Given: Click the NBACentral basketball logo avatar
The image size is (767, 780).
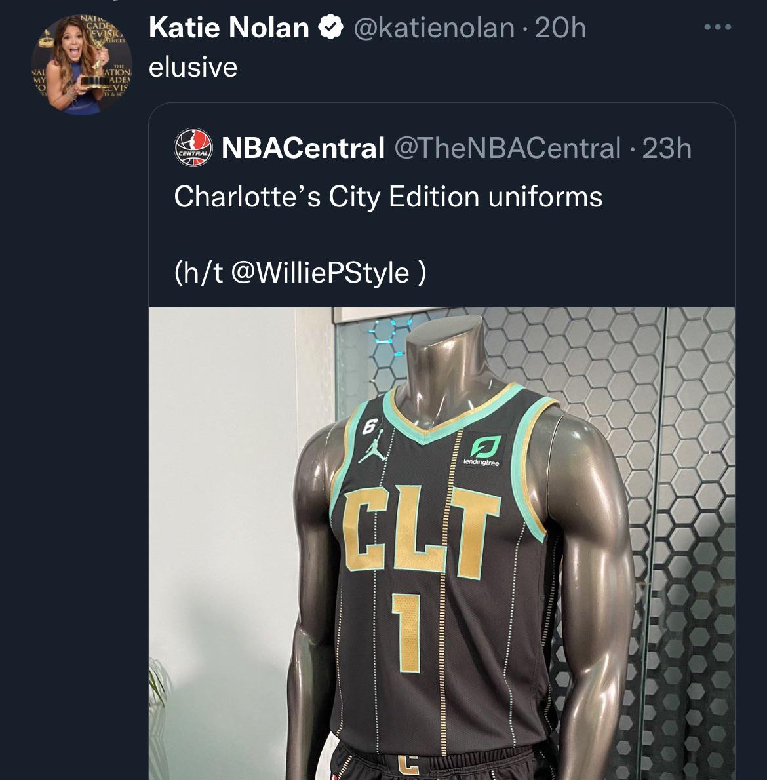Looking at the screenshot, I should (193, 148).
